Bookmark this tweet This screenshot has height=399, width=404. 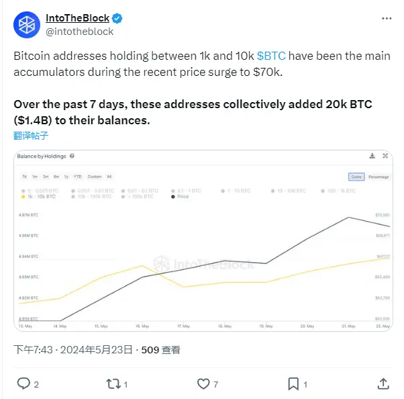293,384
